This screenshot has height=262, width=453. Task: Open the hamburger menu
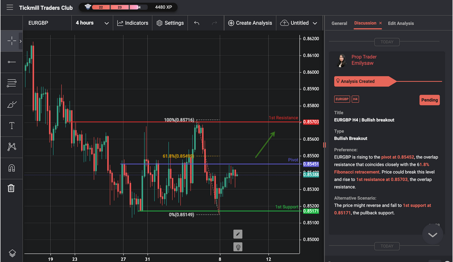click(10, 7)
